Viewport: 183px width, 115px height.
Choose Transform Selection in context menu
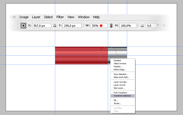pos(123,96)
